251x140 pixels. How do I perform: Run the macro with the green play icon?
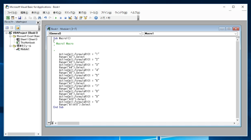(56, 18)
